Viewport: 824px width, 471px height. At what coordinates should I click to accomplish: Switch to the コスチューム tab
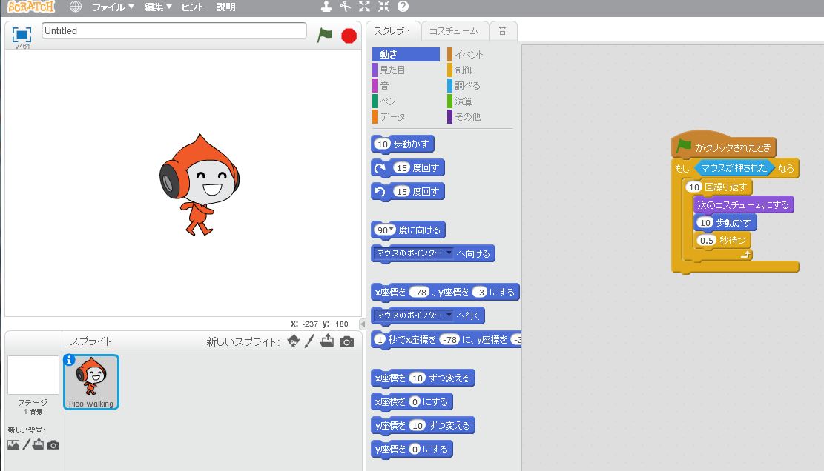coord(454,31)
